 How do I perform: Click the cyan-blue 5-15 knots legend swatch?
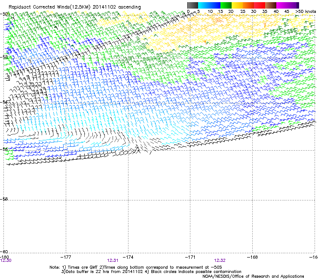(x=209, y=5)
